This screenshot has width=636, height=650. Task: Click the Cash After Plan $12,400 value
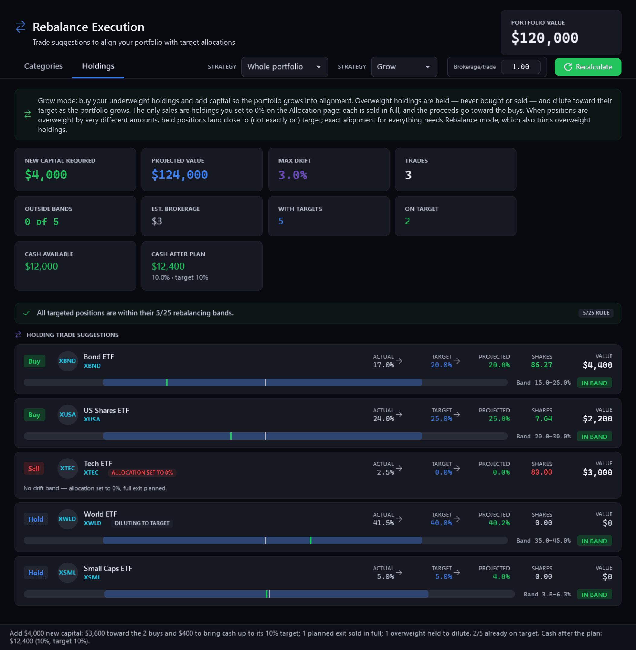point(168,267)
